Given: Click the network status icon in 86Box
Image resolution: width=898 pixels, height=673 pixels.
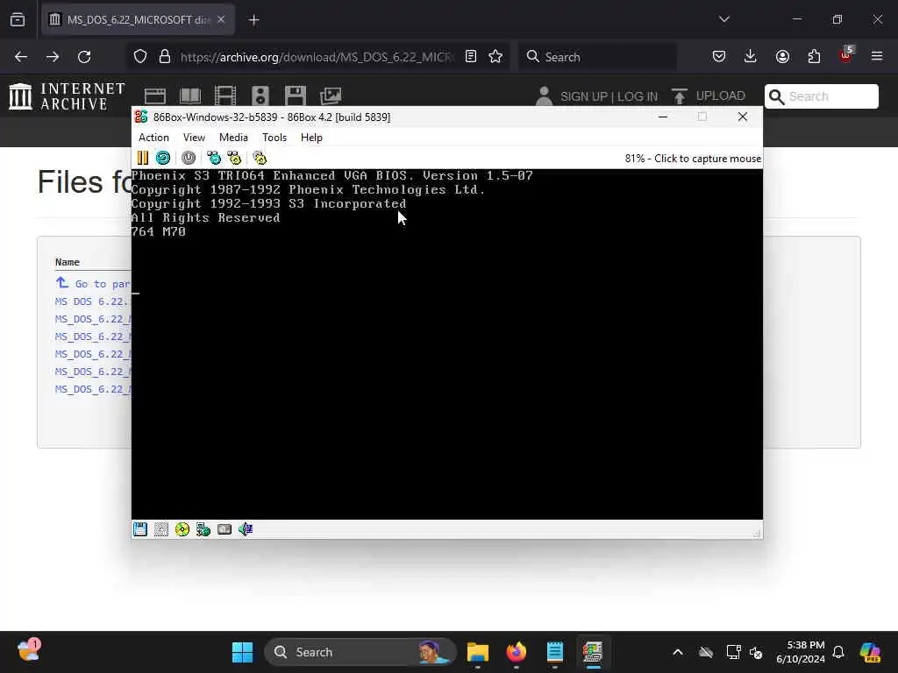Looking at the screenshot, I should (203, 529).
